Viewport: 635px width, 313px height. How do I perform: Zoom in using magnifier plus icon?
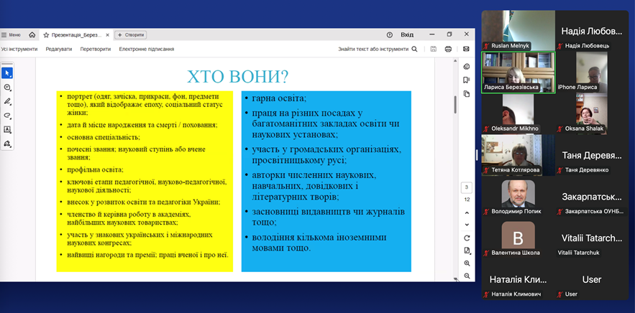point(467,263)
